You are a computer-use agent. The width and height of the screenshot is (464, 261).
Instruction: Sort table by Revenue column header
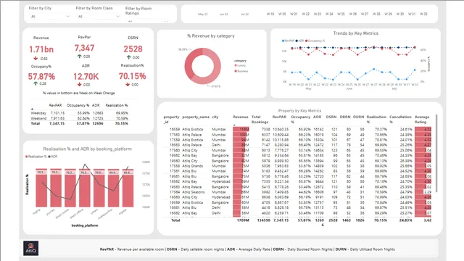click(x=241, y=117)
